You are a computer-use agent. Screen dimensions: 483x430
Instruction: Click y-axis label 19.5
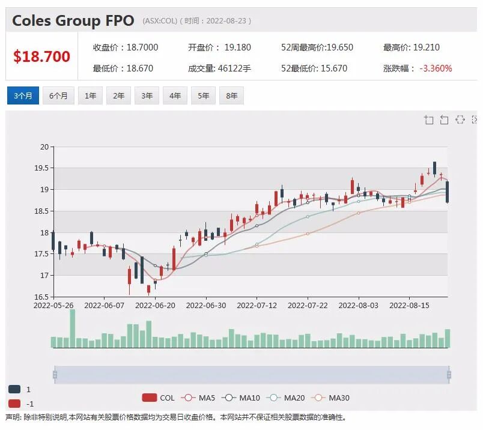tap(41, 168)
